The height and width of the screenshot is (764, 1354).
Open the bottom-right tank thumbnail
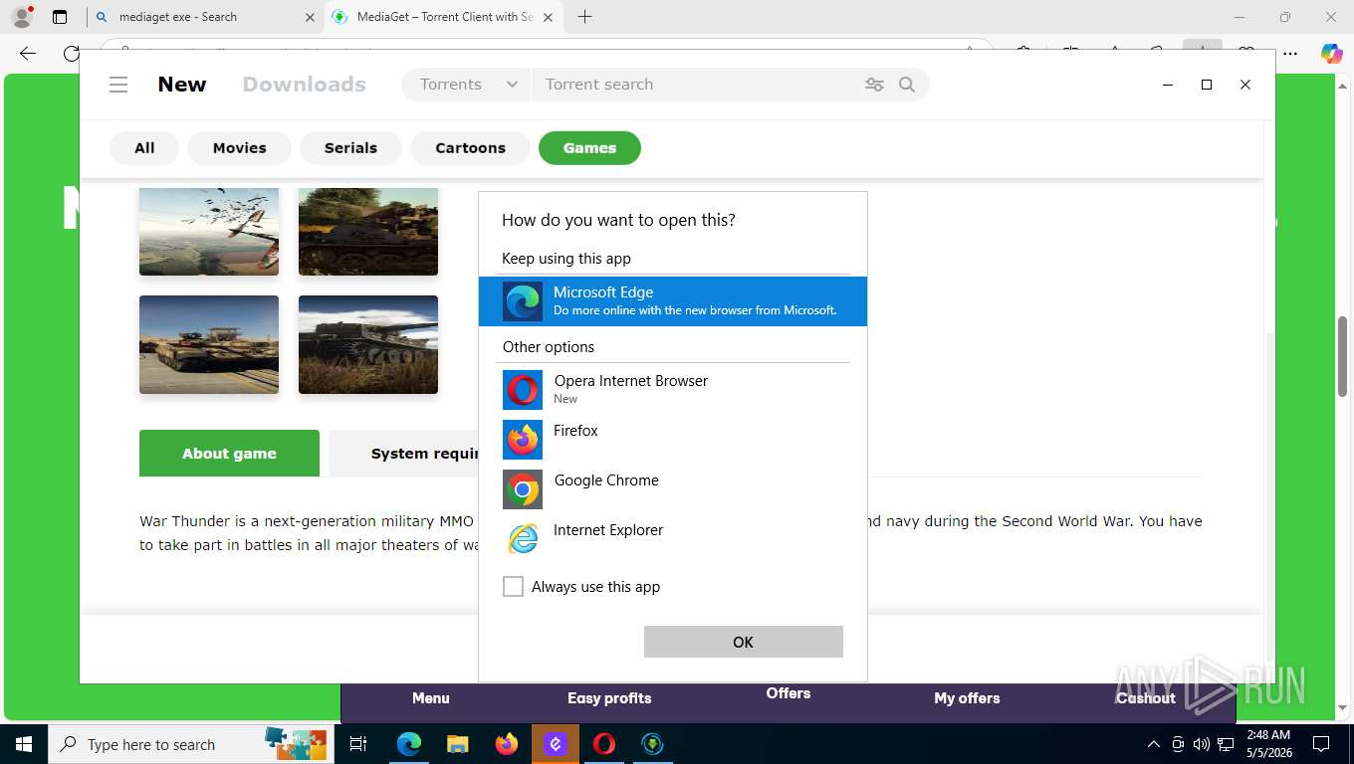click(368, 344)
